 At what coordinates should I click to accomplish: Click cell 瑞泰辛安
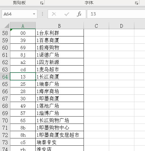click(59, 142)
